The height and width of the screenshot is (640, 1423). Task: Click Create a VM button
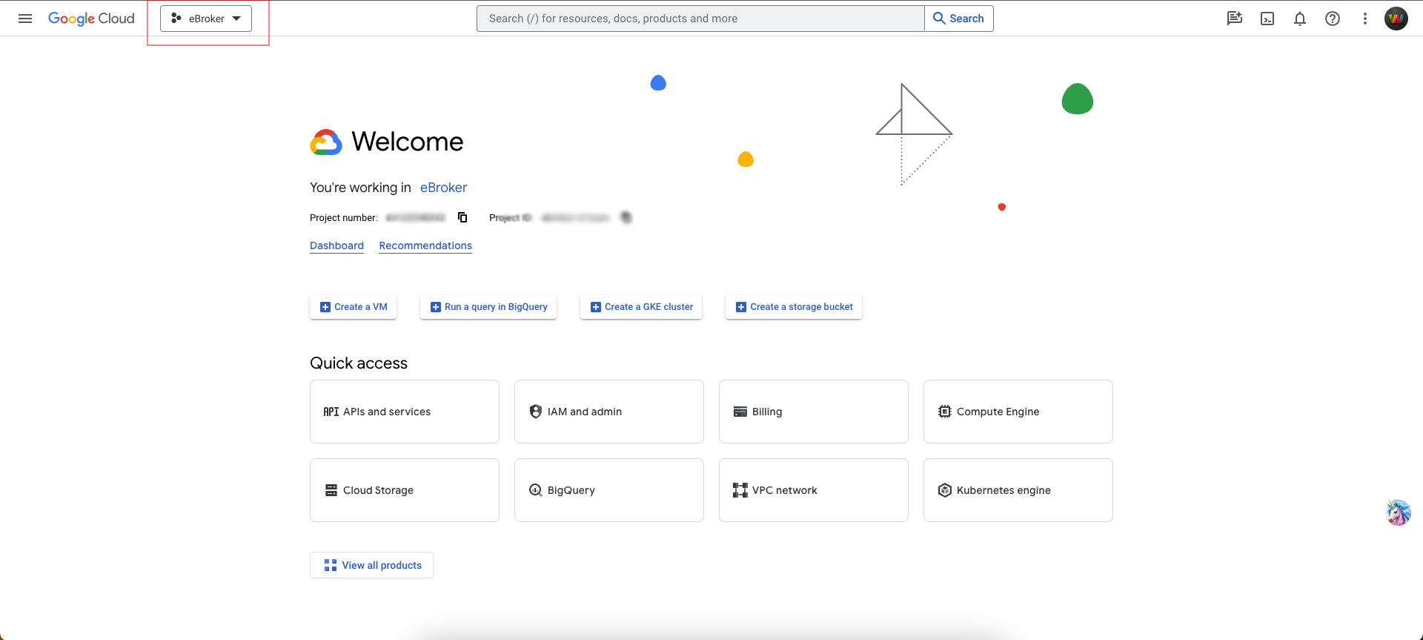pyautogui.click(x=353, y=307)
